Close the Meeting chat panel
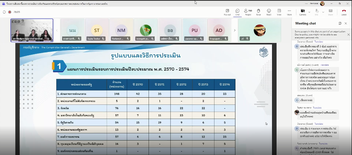 click(x=346, y=24)
